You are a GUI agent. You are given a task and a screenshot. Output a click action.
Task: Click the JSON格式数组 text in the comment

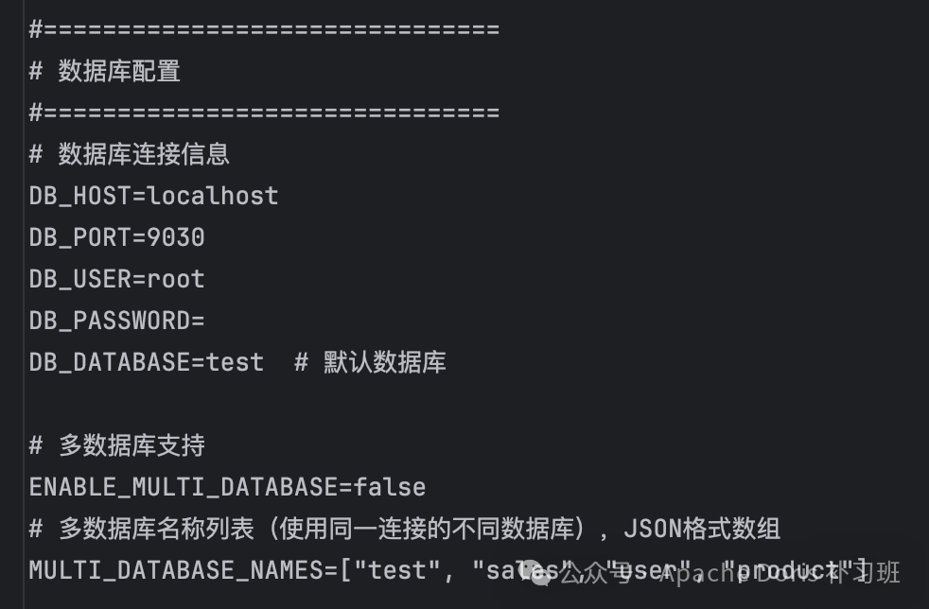(x=703, y=529)
